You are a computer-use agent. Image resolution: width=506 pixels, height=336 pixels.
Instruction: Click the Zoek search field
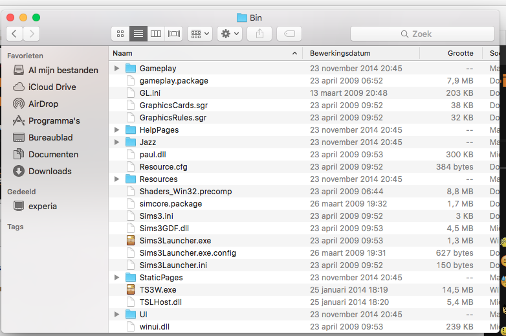423,34
